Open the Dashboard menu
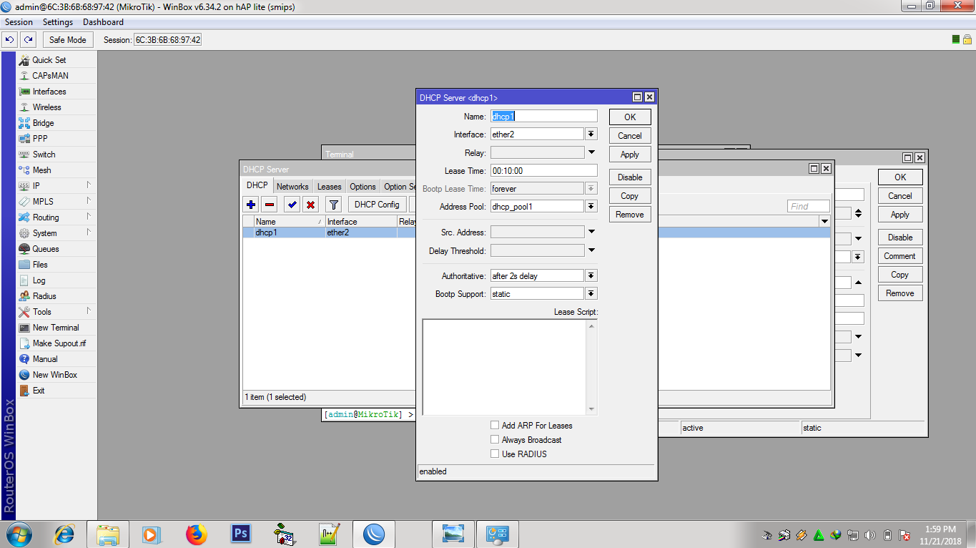Image resolution: width=976 pixels, height=548 pixels. (x=103, y=22)
